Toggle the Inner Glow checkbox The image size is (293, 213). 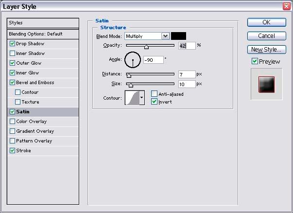point(12,73)
